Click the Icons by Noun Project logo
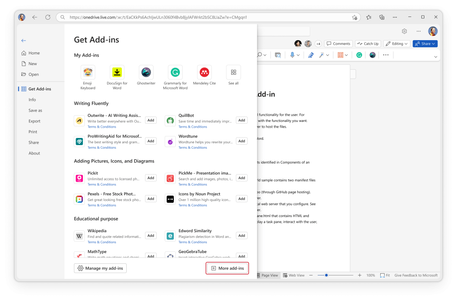The width and height of the screenshot is (457, 300). 170,199
